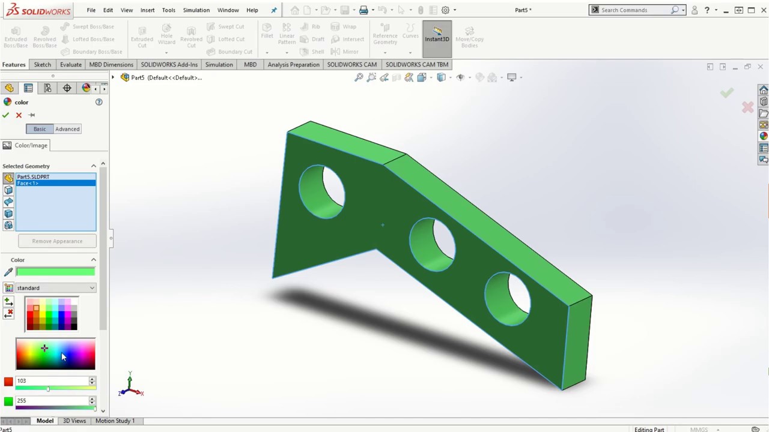The image size is (769, 432).
Task: Click the Remove Appearance button
Action: tap(57, 241)
